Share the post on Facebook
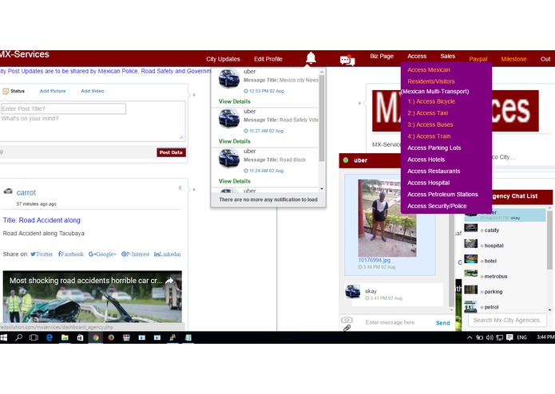 pos(71,254)
